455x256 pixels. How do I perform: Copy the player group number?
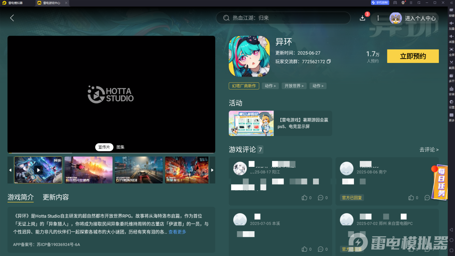(328, 61)
